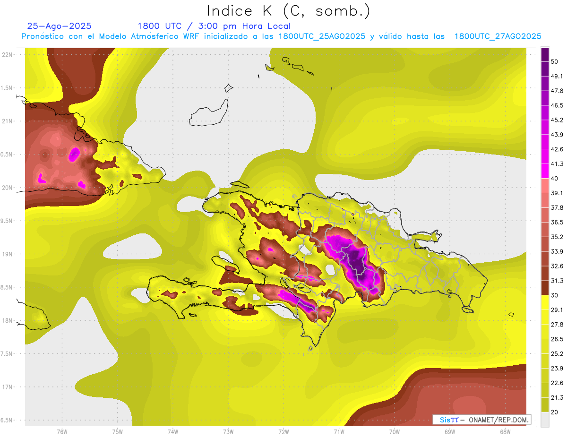The image size is (567, 438).
Task: Click the legend value "20"
Action: pyautogui.click(x=555, y=412)
